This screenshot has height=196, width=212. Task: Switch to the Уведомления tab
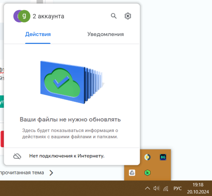point(106,34)
